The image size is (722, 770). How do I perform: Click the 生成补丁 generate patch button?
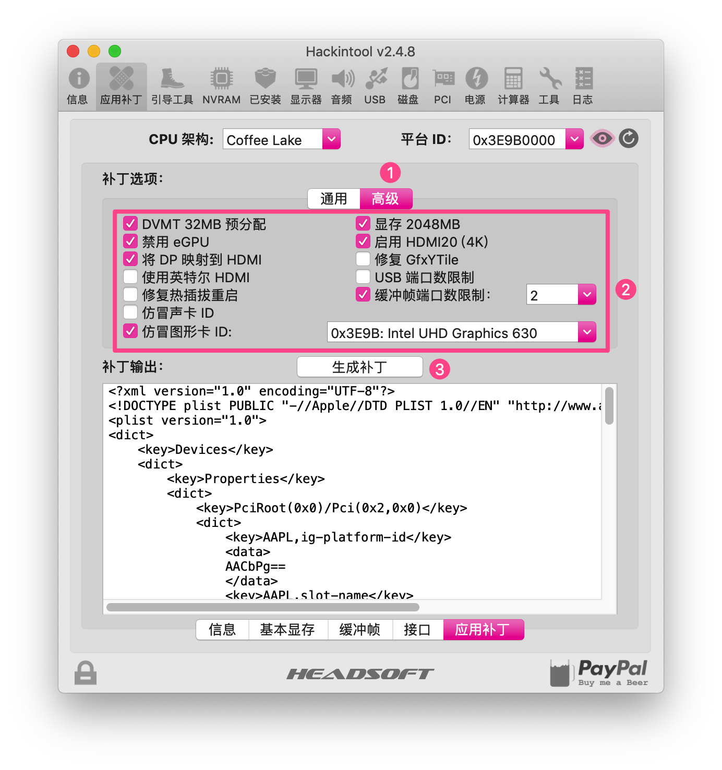tap(360, 367)
